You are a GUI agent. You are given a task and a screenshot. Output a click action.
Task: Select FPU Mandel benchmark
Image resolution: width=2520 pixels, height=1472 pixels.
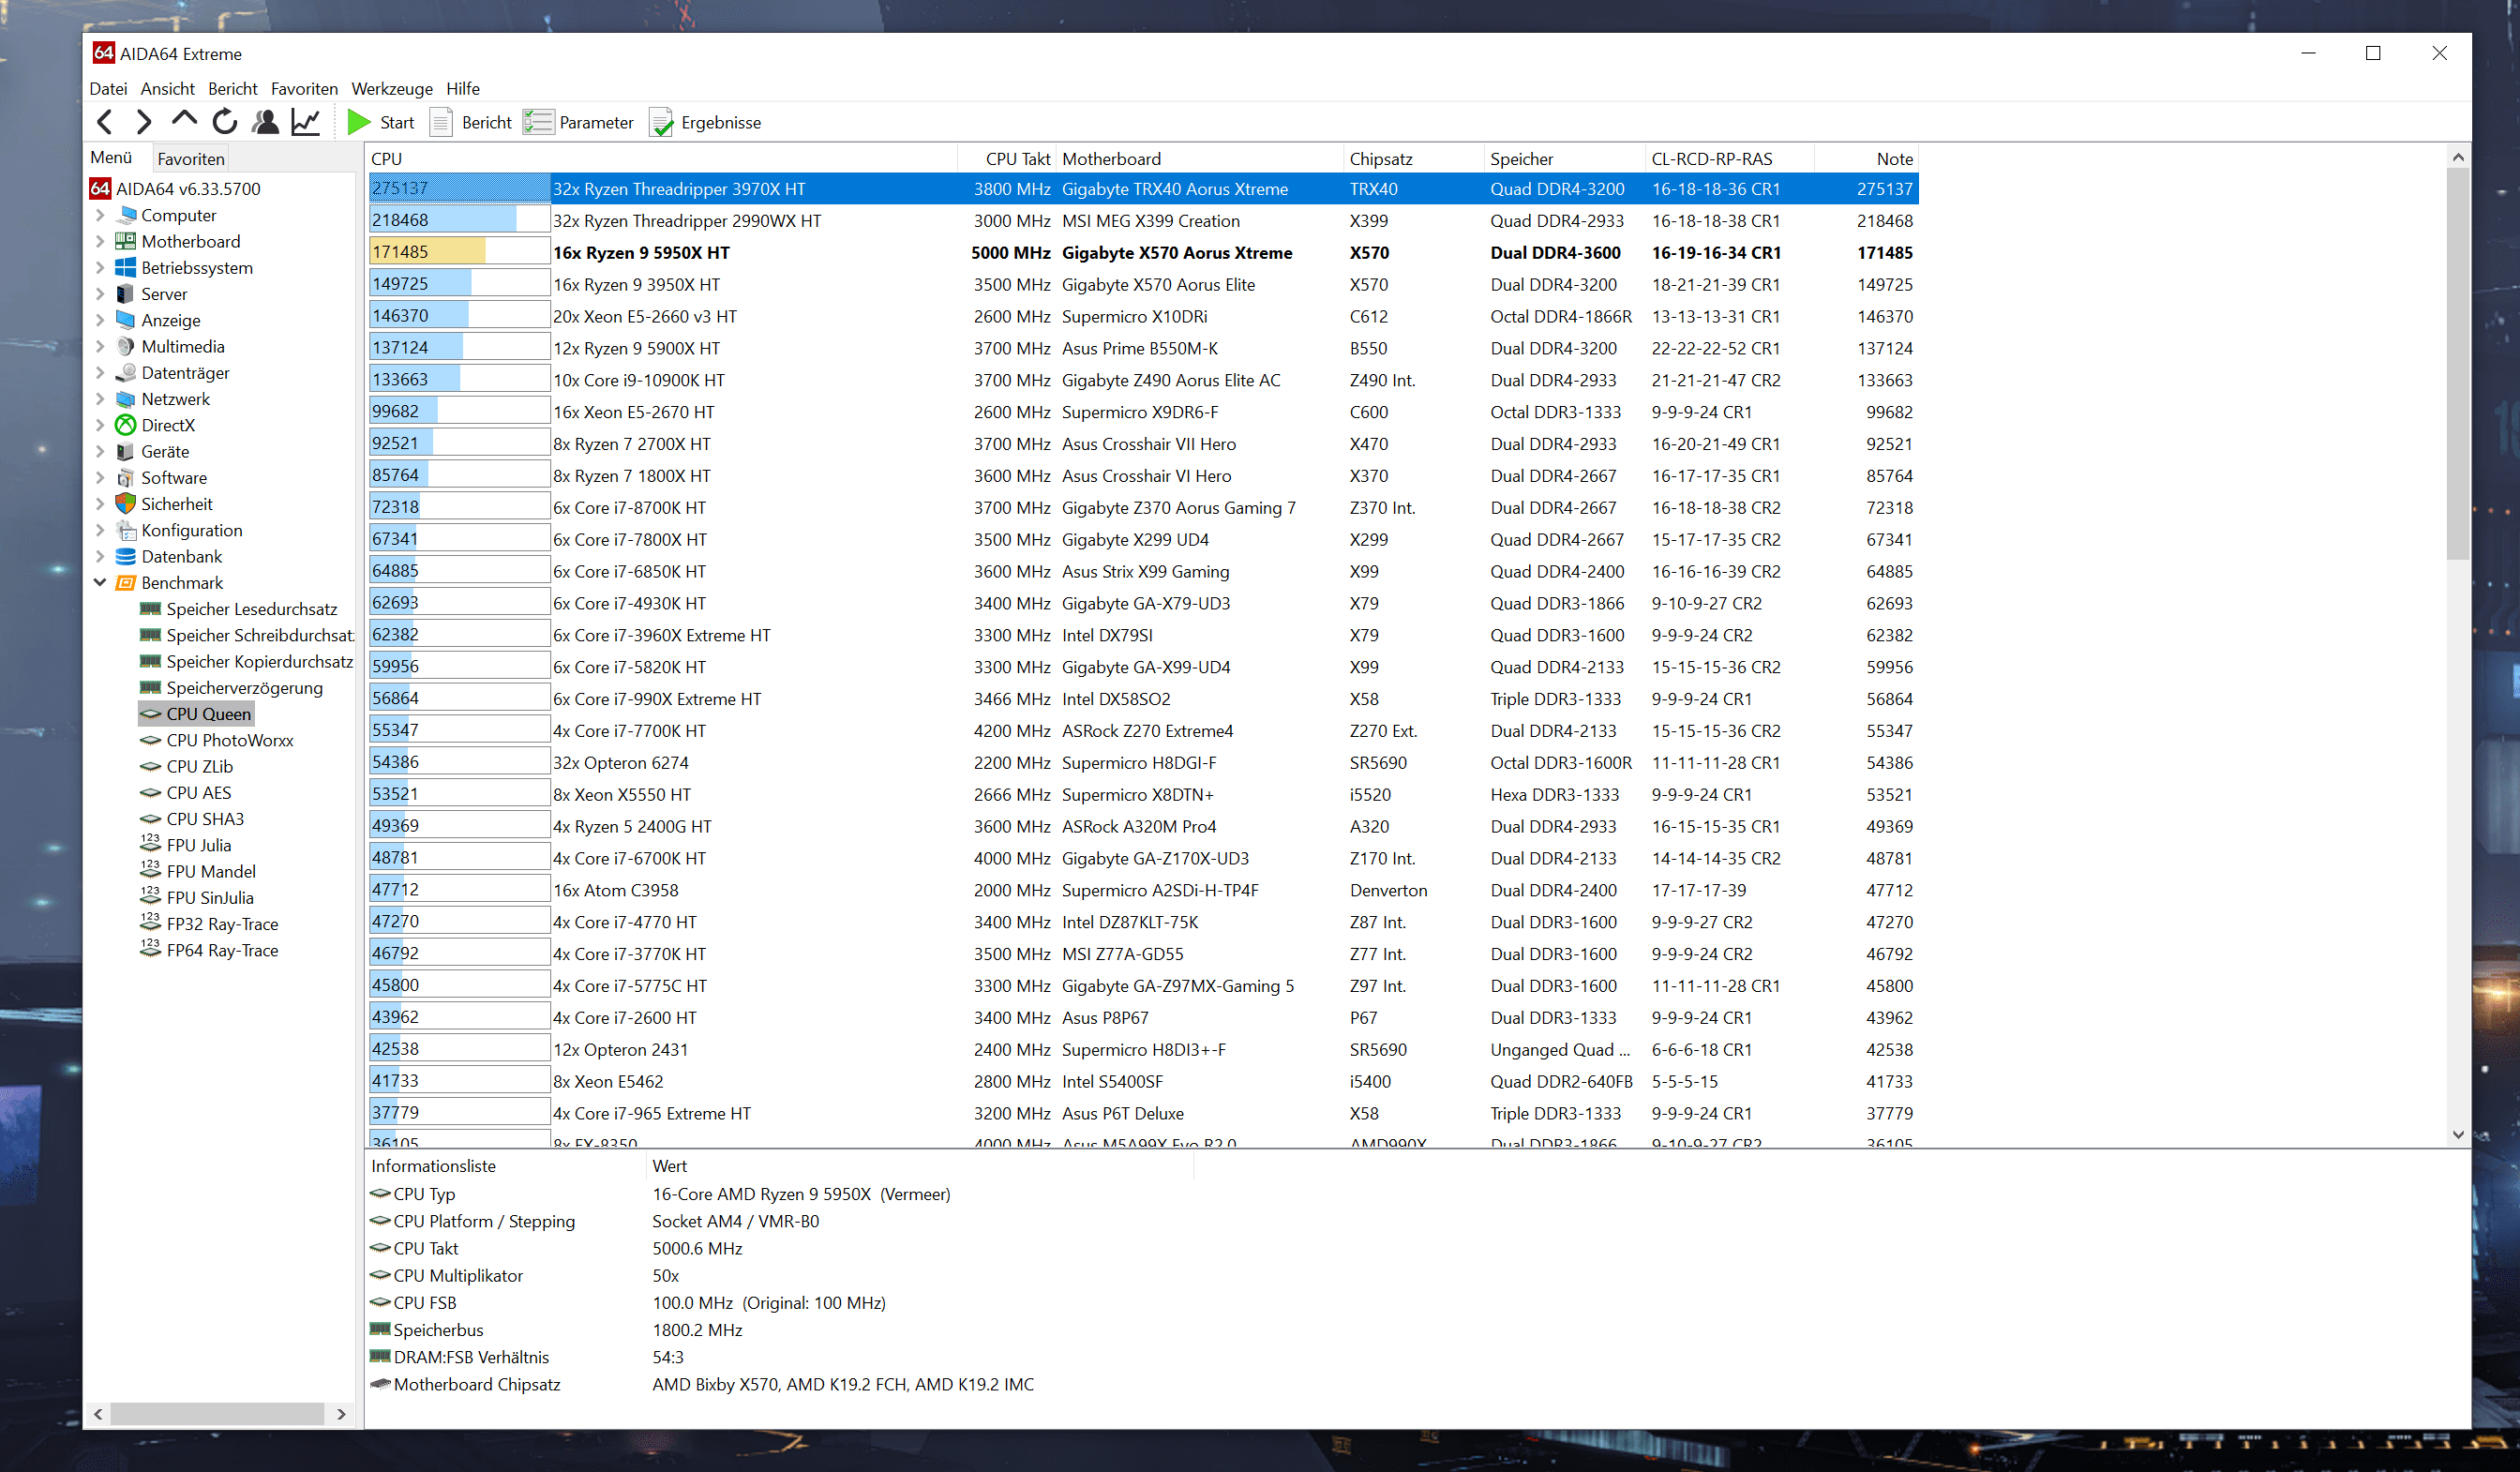pos(198,871)
